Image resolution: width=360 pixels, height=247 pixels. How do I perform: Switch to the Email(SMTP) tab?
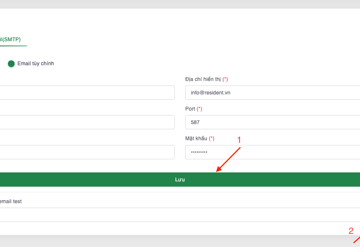(11, 39)
